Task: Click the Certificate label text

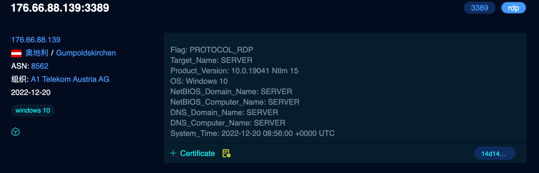Action: point(197,153)
